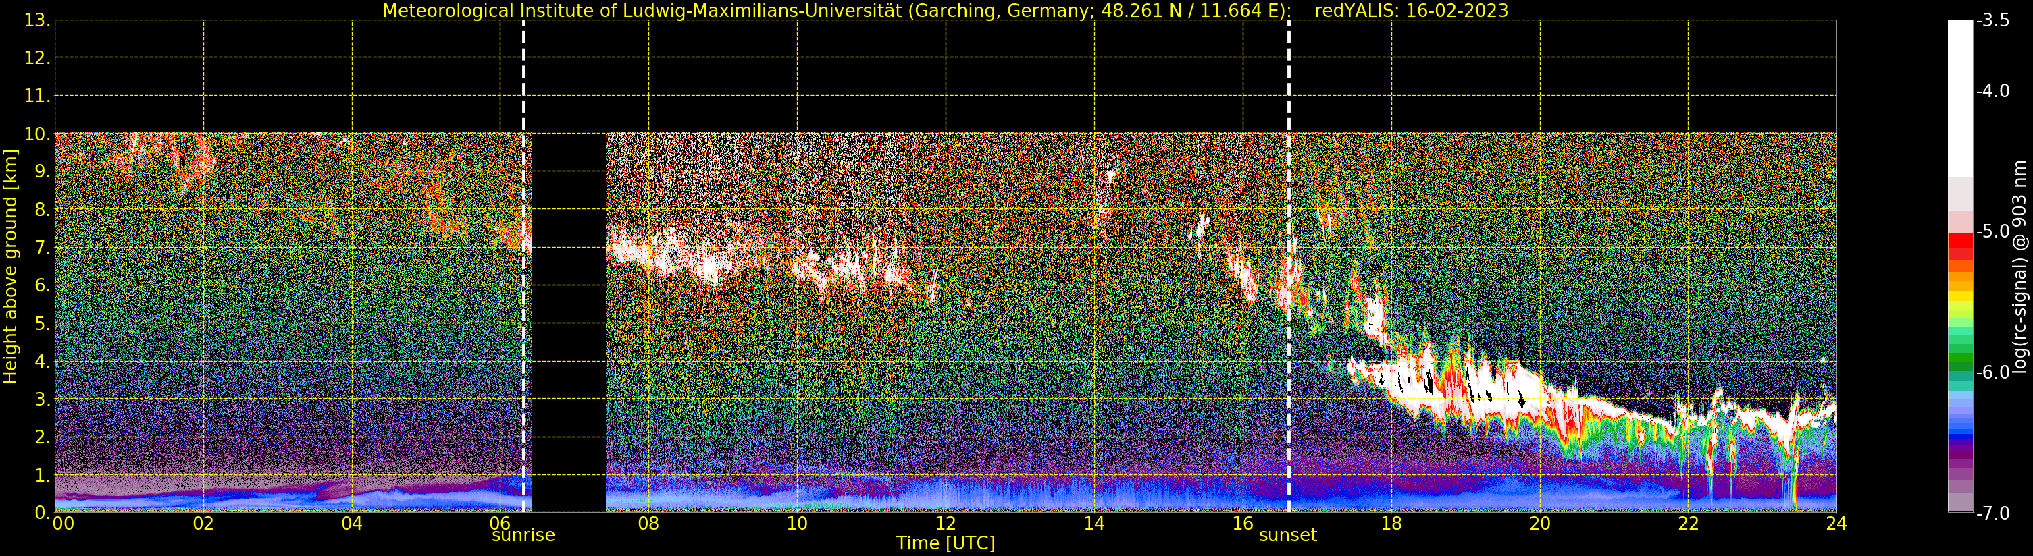This screenshot has height=556, width=2033.
Task: Click the blue section of the colorbar
Action: click(1960, 416)
